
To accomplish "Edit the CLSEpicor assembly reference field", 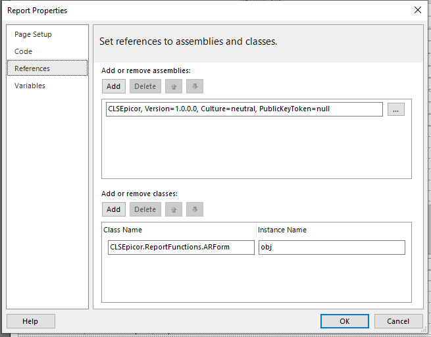I will click(244, 109).
